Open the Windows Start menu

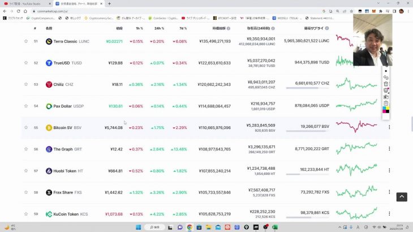(x=138, y=227)
